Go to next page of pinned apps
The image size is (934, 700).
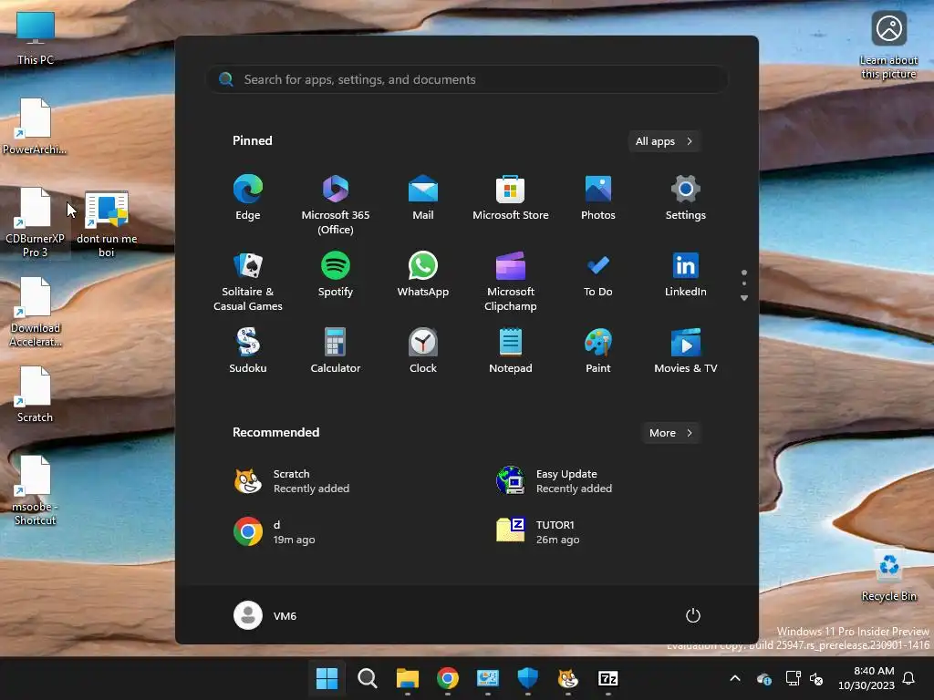tap(744, 298)
